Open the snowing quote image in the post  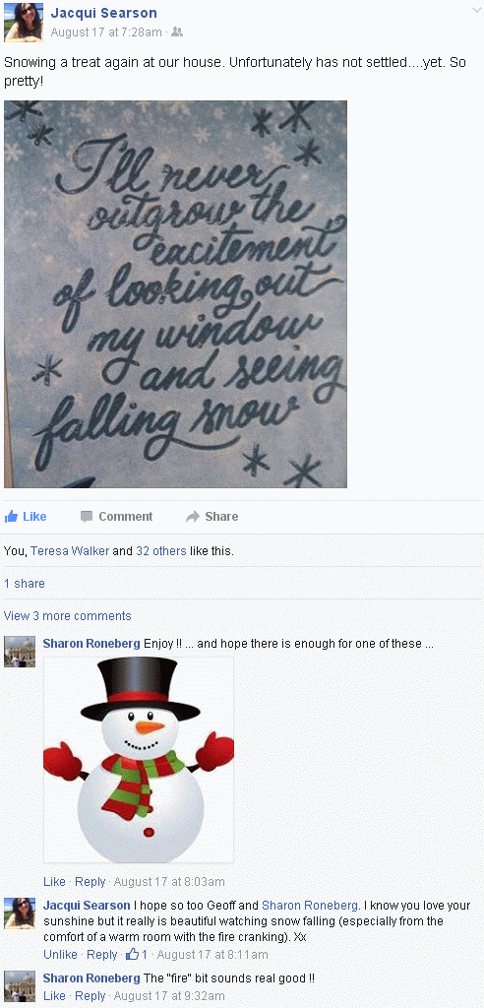point(175,293)
